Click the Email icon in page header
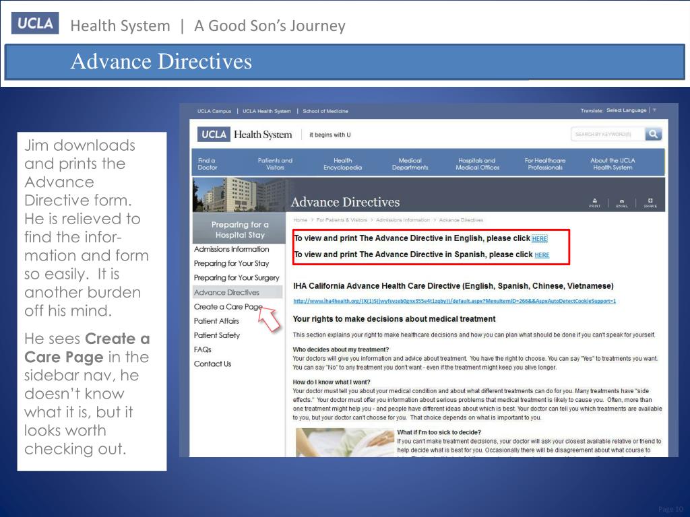Viewport: 690px width, 517px height. (x=622, y=203)
